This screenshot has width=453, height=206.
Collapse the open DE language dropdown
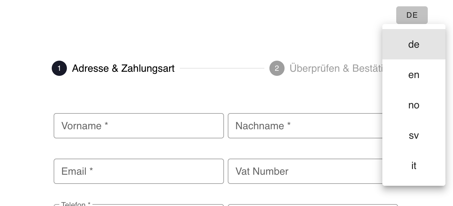click(x=412, y=15)
